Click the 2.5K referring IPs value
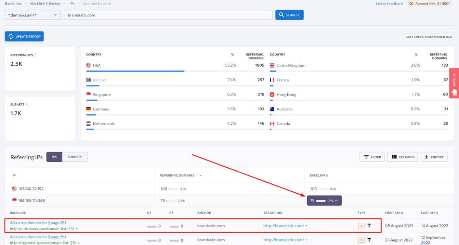The image size is (459, 245). coord(17,64)
